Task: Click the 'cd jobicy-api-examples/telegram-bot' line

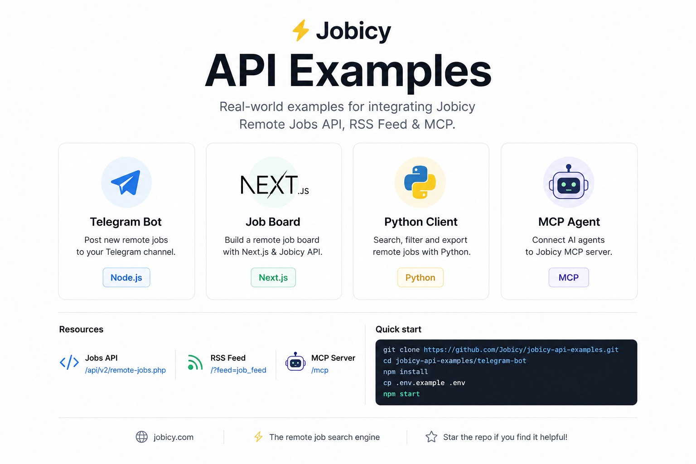Action: 455,361
